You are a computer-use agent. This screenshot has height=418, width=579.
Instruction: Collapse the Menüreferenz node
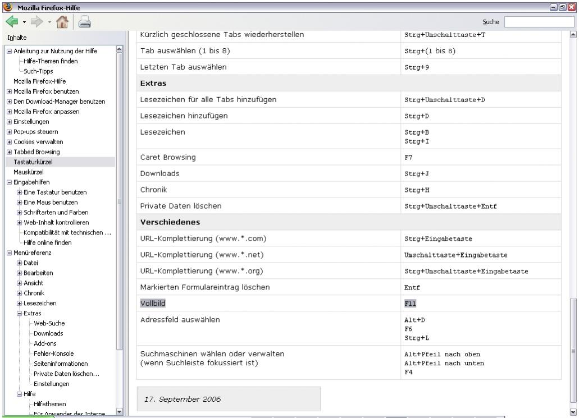pyautogui.click(x=9, y=252)
